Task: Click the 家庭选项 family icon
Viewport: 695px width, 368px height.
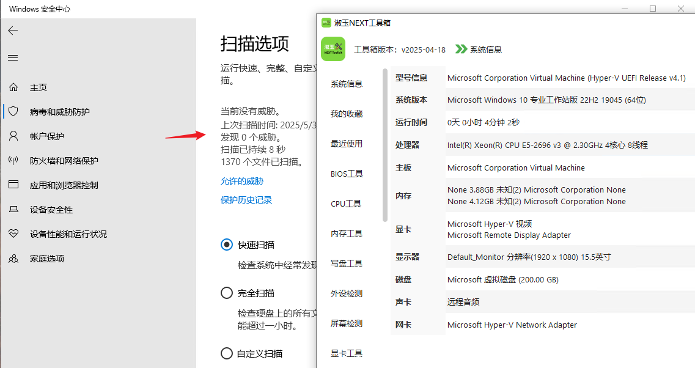Action: [13, 259]
